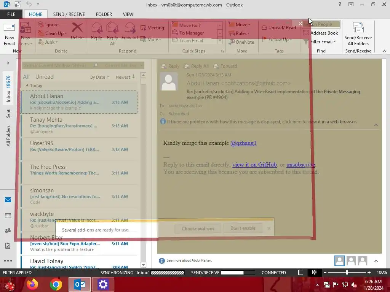Switch to the Tasks view icon
This screenshot has width=390, height=292.
point(8,246)
